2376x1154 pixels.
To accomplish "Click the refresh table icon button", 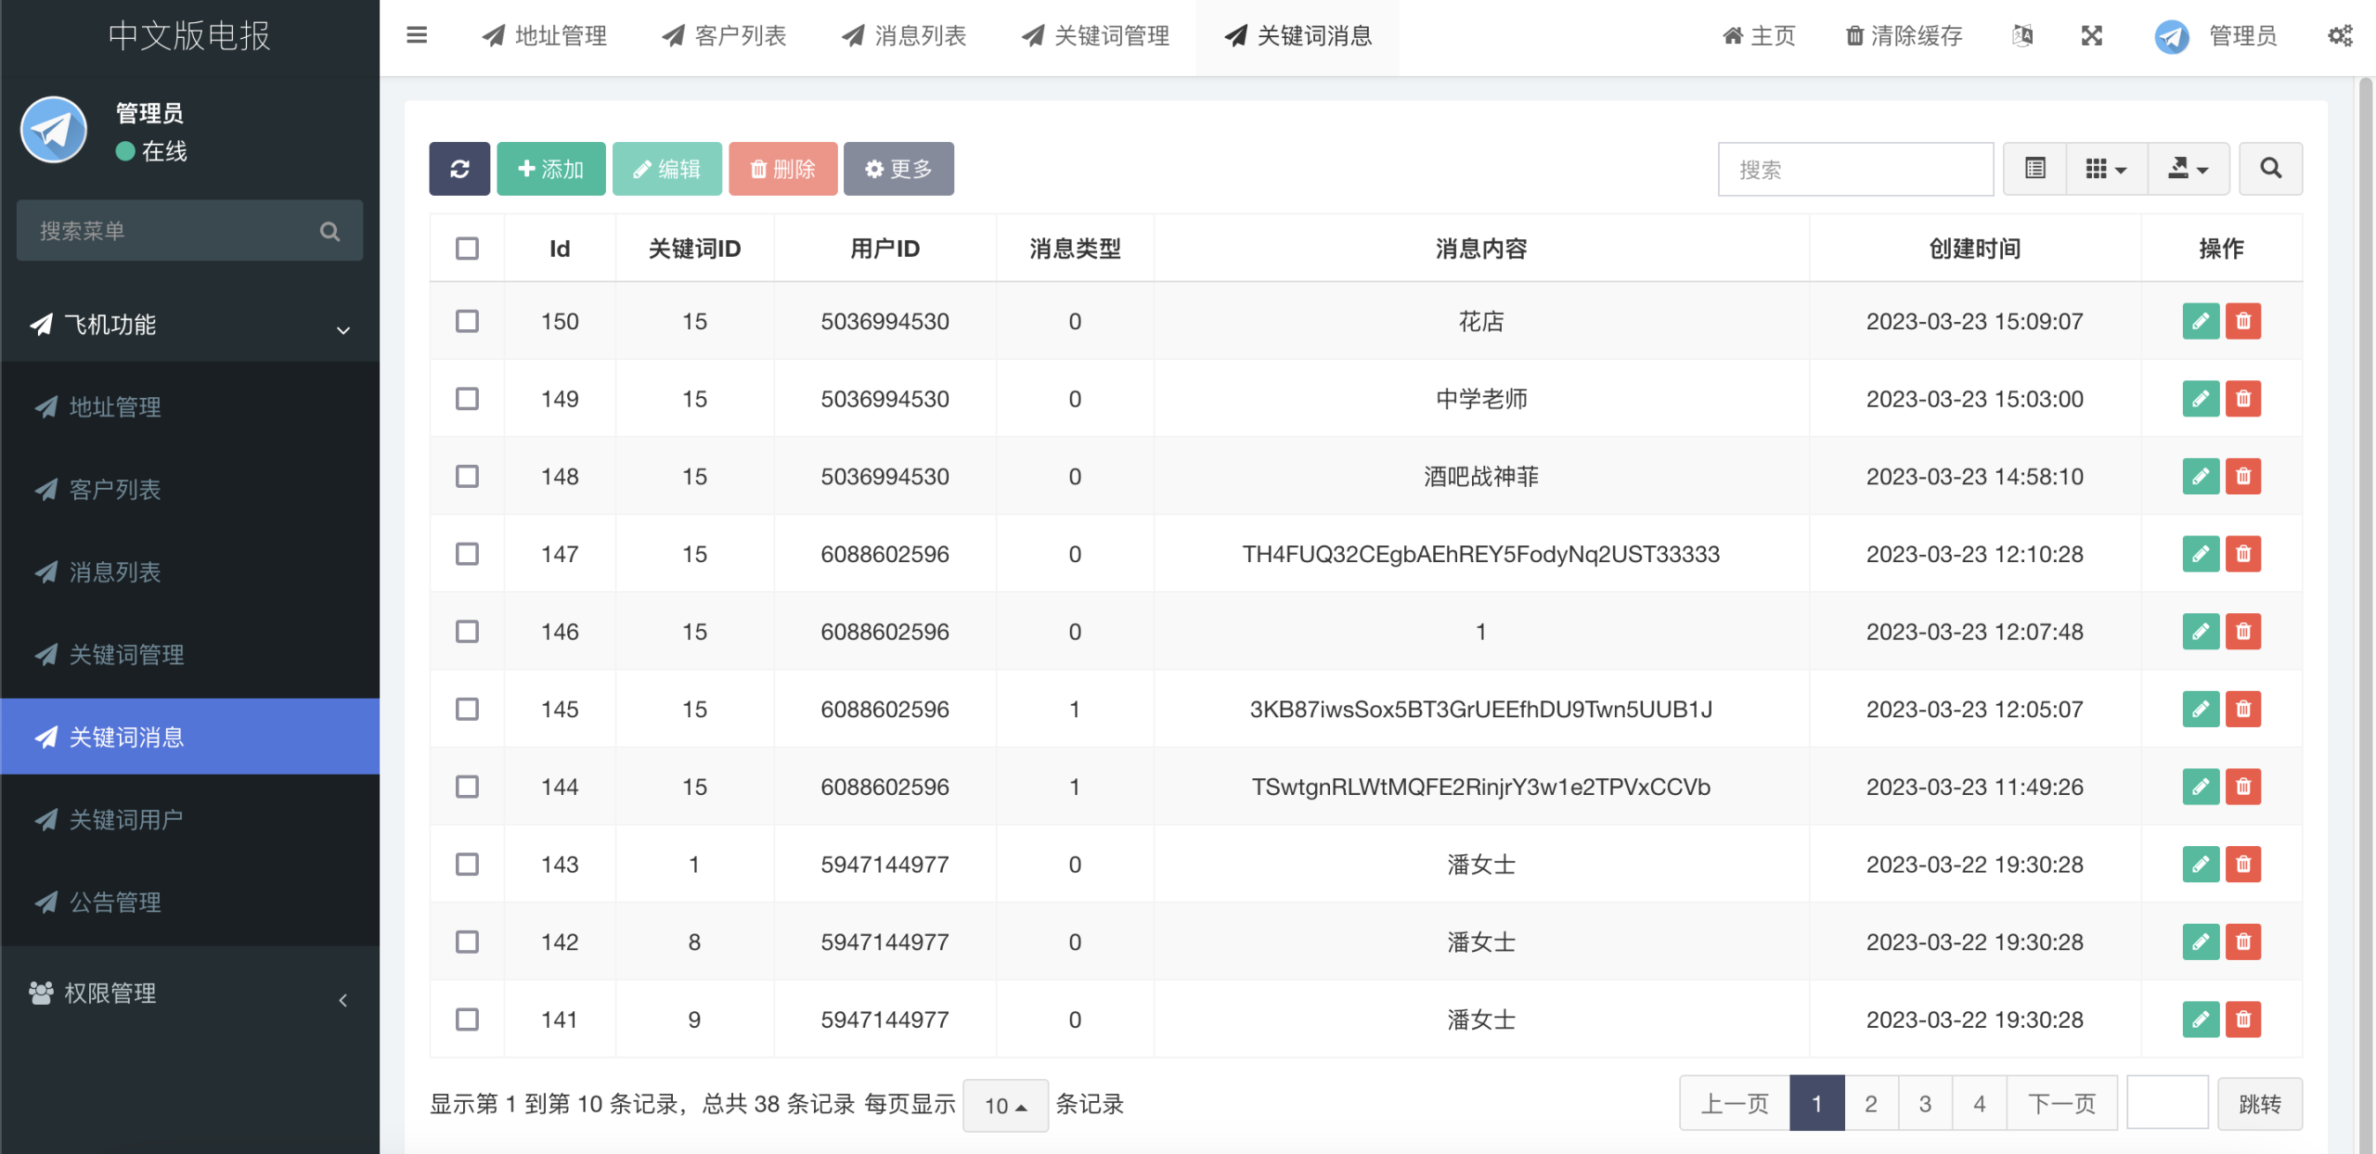I will click(x=458, y=169).
